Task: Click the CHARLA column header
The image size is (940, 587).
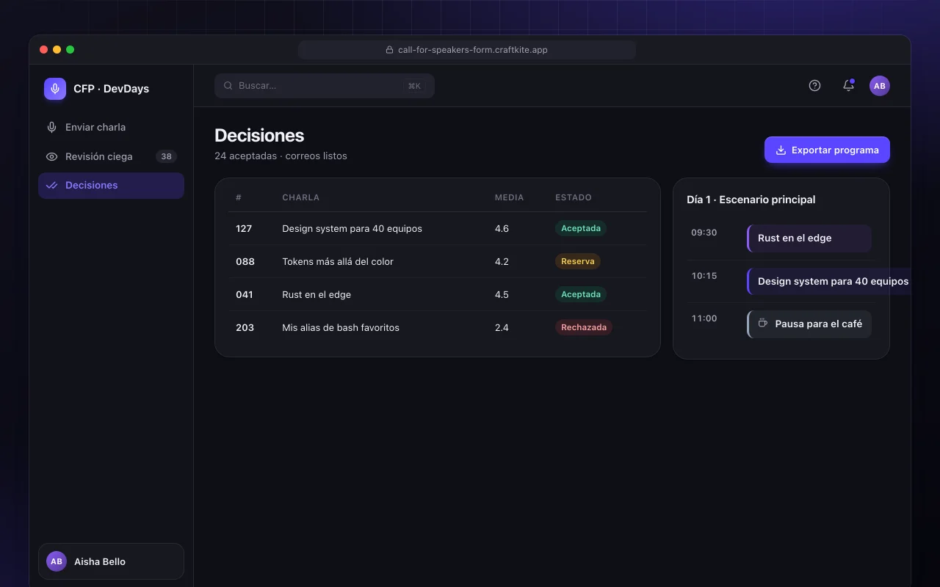Action: click(x=301, y=197)
